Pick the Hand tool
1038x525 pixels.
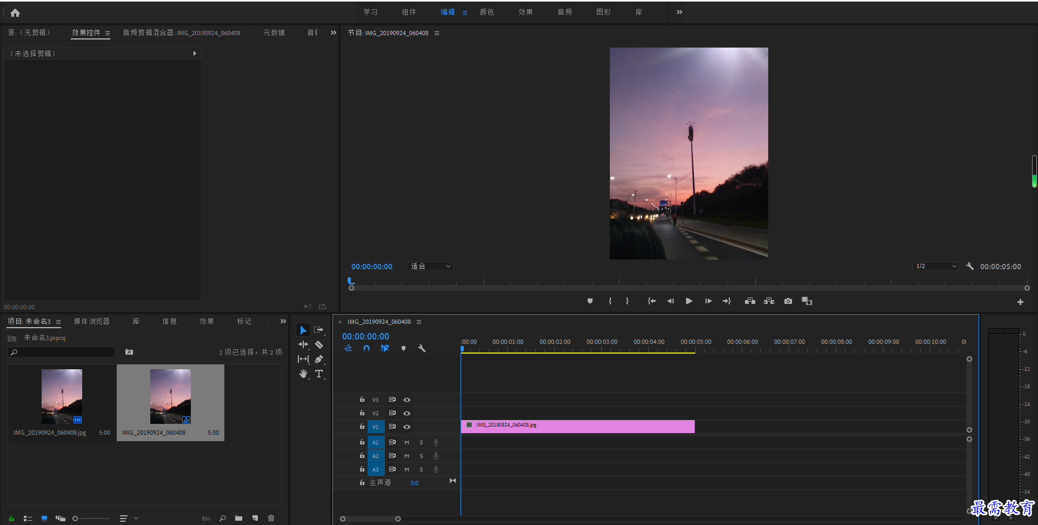tap(303, 374)
